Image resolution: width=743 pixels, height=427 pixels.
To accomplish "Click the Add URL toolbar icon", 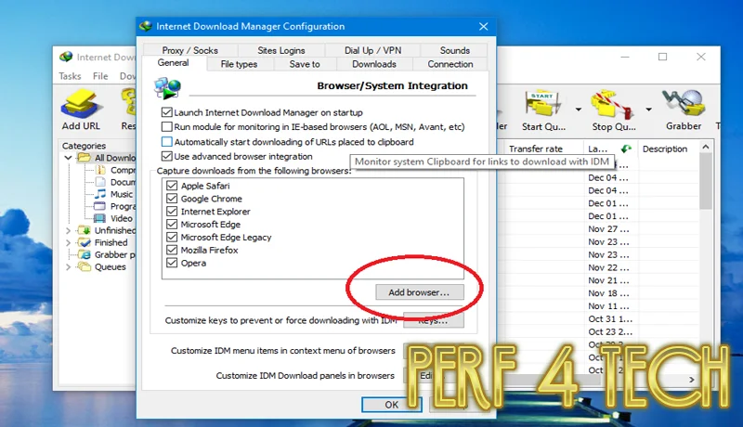I will pos(81,103).
